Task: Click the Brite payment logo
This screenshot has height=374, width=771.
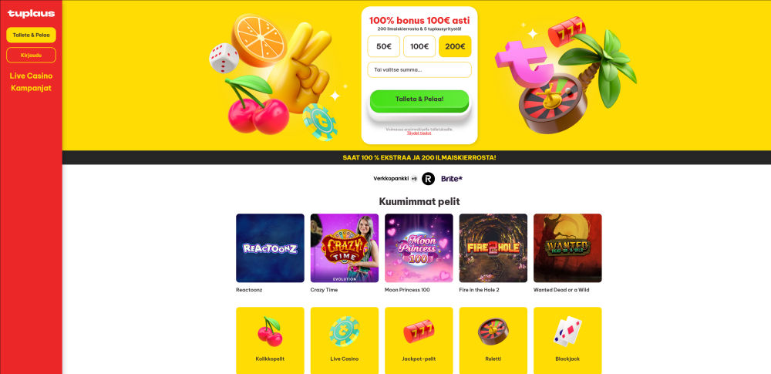Action: [x=452, y=179]
